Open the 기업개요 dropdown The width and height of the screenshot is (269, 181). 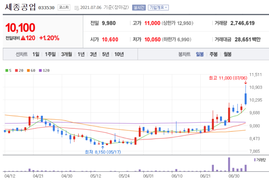(x=158, y=7)
